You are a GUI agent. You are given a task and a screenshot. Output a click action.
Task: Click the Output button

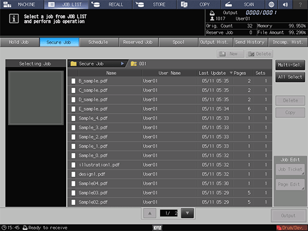[x=288, y=216]
